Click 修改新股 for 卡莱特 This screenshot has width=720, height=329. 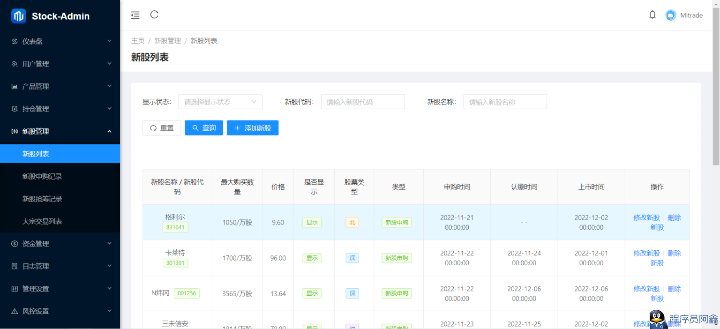pyautogui.click(x=646, y=253)
